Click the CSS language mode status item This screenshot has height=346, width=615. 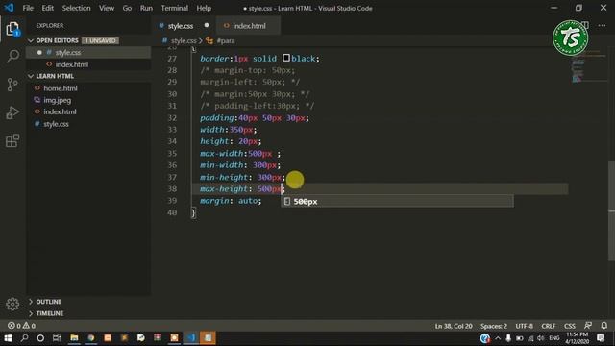(570, 326)
